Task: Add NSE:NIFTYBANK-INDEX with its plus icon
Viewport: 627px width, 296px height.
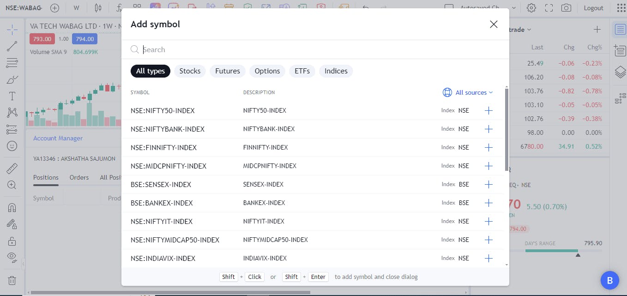Action: coord(488,129)
